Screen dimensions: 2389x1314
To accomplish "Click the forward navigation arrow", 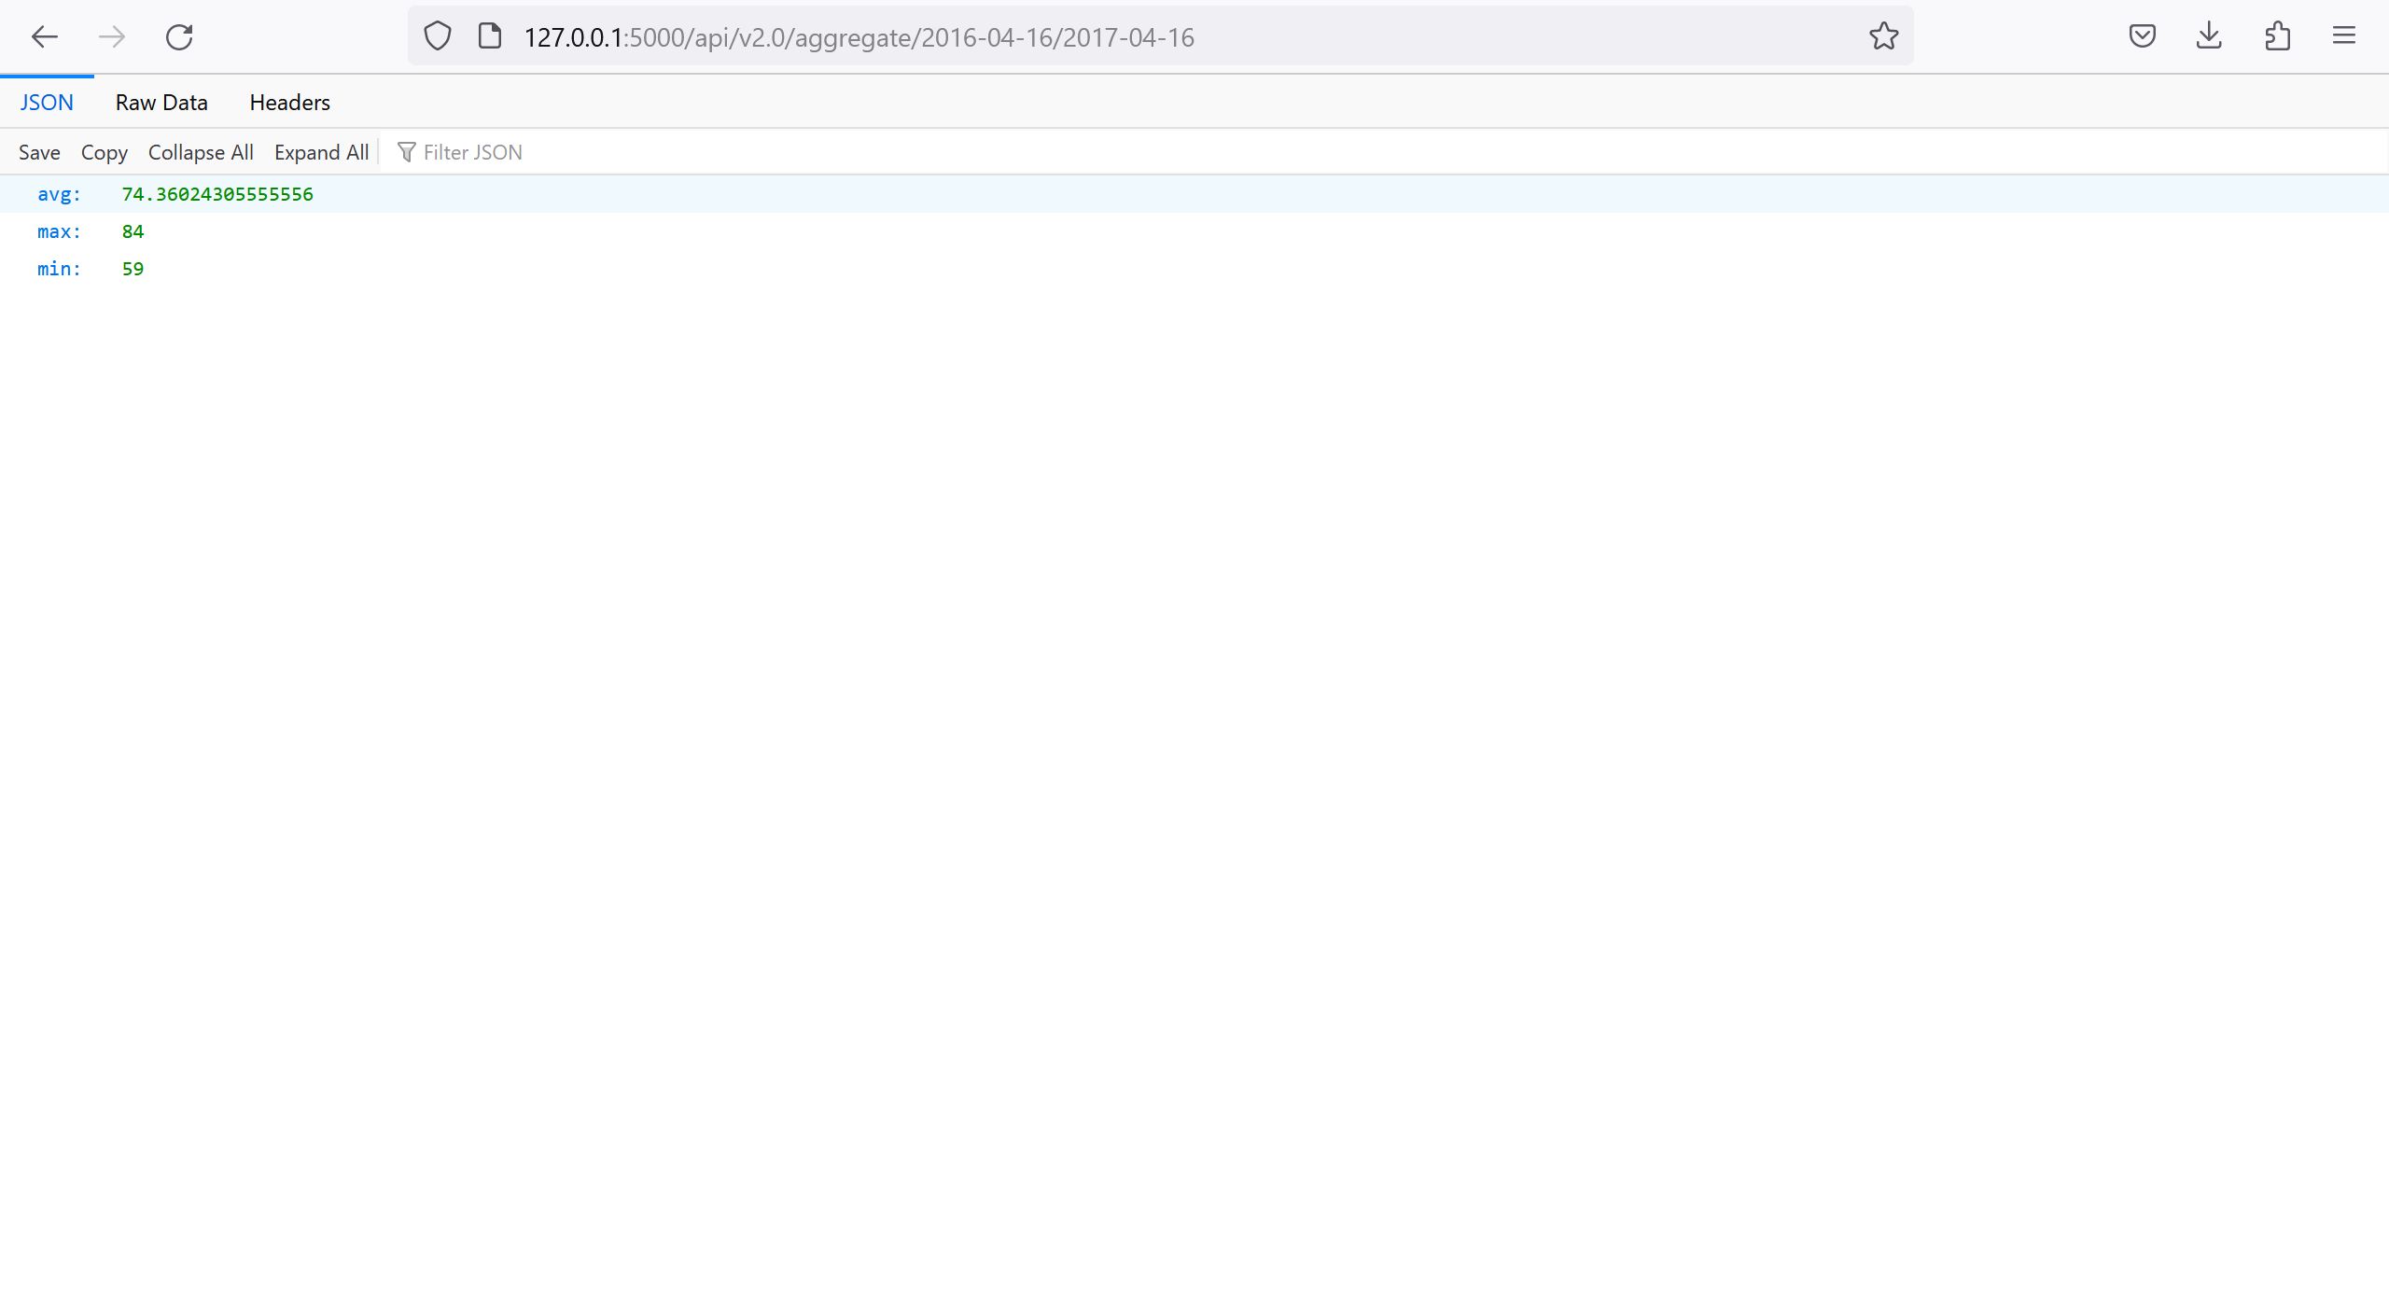I will [x=112, y=37].
